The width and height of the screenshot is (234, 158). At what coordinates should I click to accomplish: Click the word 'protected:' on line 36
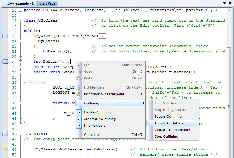pos(35,82)
